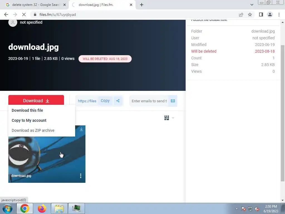Launch Firefox from the taskbar
Viewport: 285px width, 214px height.
point(42,208)
